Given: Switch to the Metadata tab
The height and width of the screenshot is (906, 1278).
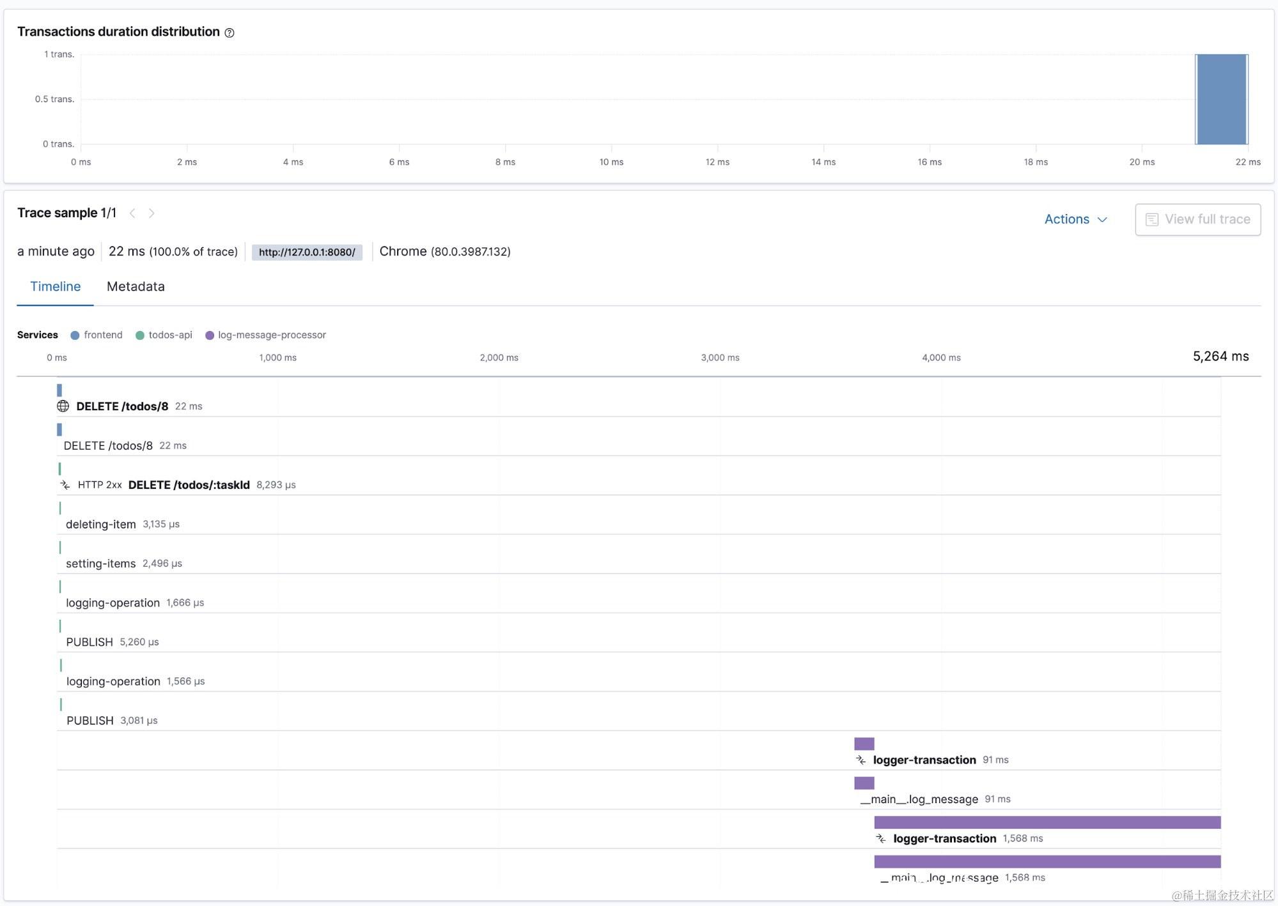Looking at the screenshot, I should [x=136, y=287].
